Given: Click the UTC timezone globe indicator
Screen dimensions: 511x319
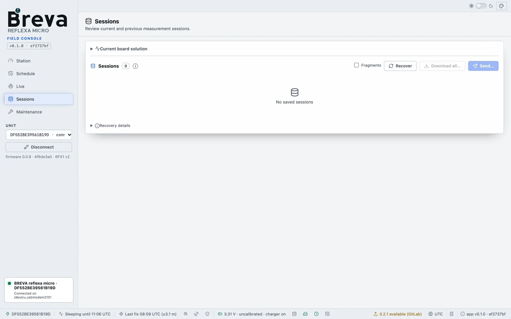Looking at the screenshot, I should click(x=436, y=314).
